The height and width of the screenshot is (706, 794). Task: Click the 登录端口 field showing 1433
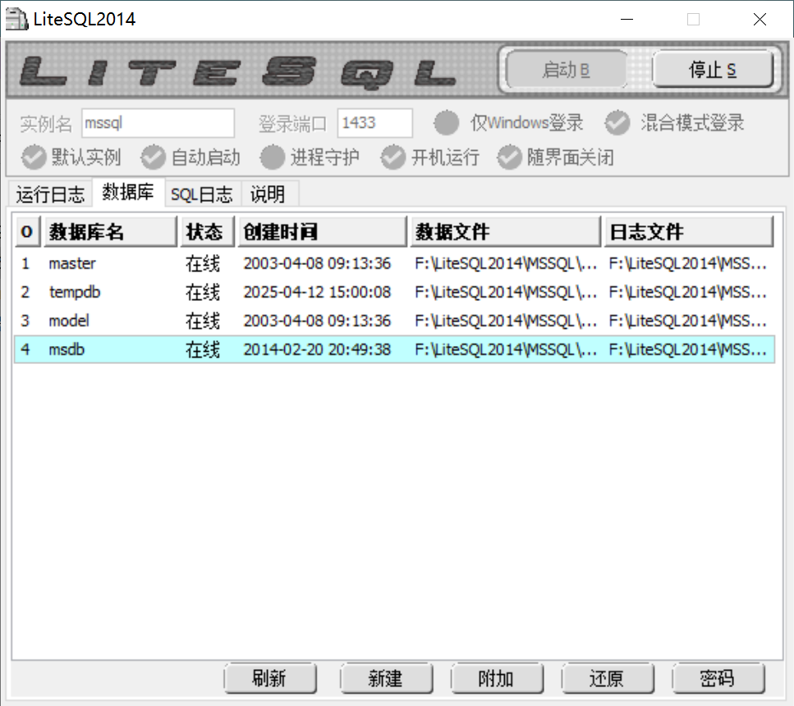click(x=374, y=123)
